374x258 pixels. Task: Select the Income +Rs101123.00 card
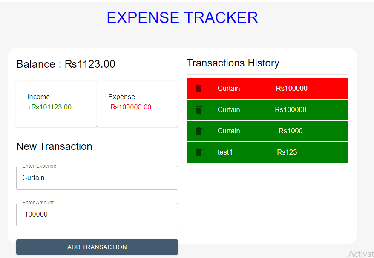(x=56, y=103)
